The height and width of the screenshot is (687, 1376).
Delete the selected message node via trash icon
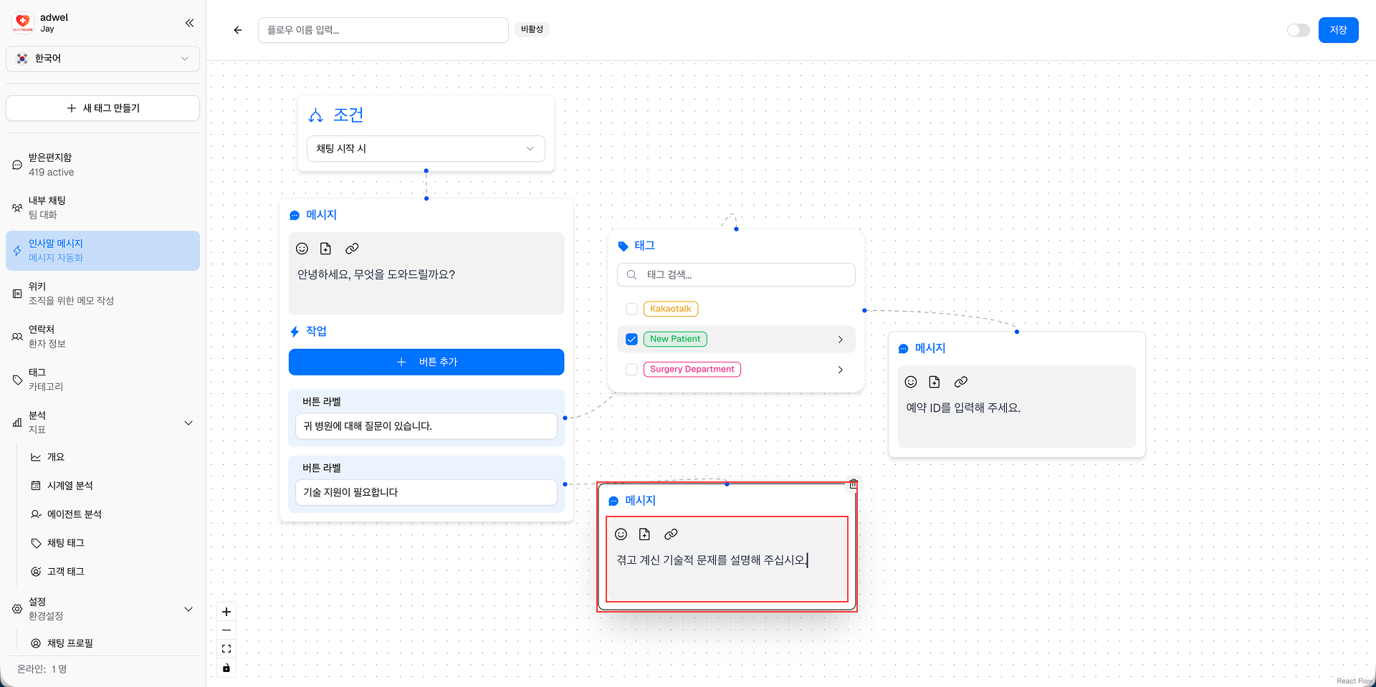pyautogui.click(x=853, y=484)
